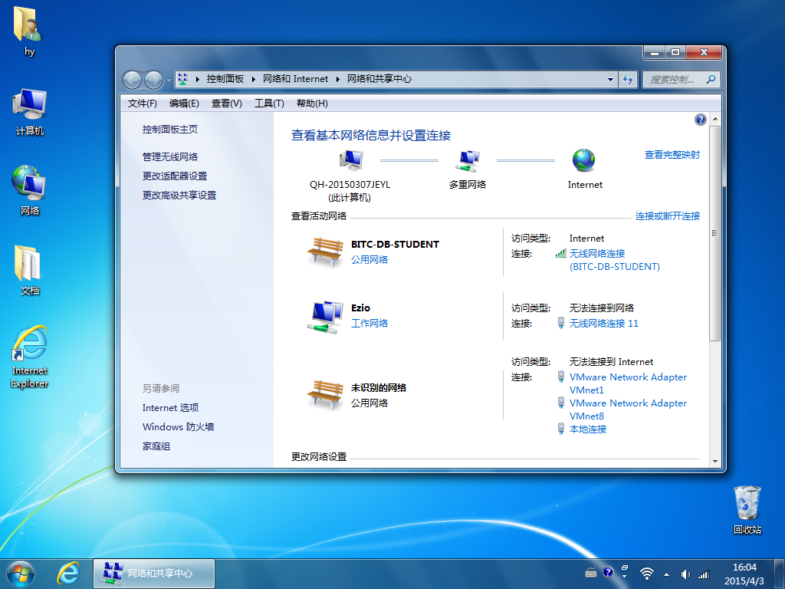The image size is (785, 589).
Task: Expand the arrow after 网络和 Internet breadcrumb
Action: [x=338, y=79]
